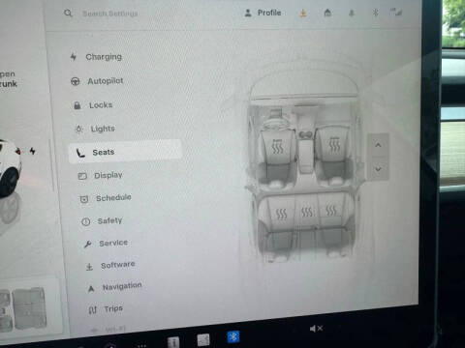Tap the up chevron beside the seats

coord(378,145)
